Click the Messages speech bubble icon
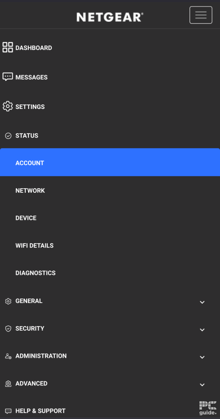Screen dimensions: 220x419 click(x=8, y=77)
